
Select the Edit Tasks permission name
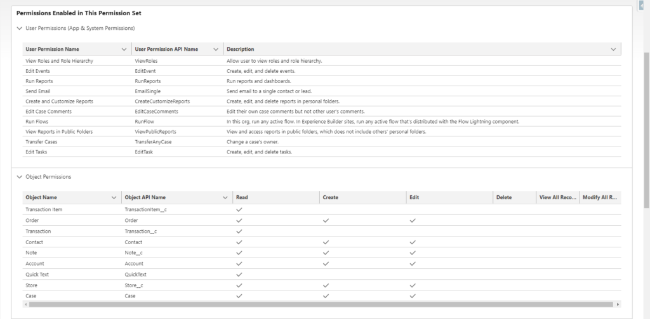click(36, 152)
